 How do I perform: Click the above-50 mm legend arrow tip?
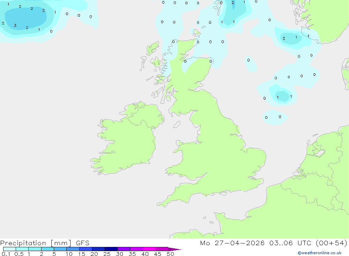[x=175, y=249]
